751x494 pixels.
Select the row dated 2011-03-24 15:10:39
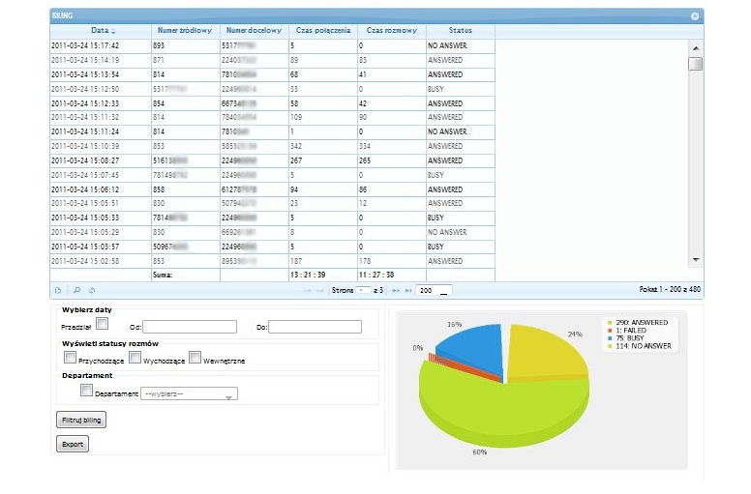pos(272,146)
